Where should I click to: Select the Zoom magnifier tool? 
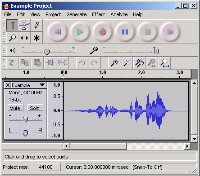[13, 38]
